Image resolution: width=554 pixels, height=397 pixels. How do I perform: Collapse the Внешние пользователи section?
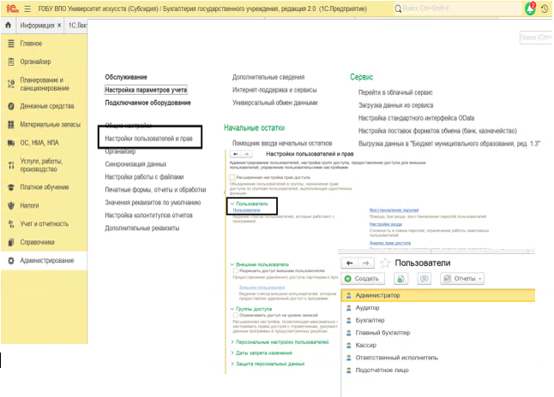click(x=232, y=264)
